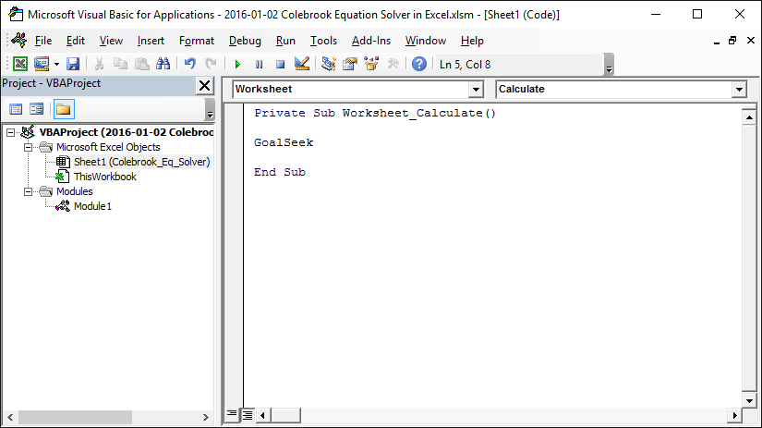Click the View Microsoft Excel icon
The width and height of the screenshot is (762, 428).
(20, 64)
